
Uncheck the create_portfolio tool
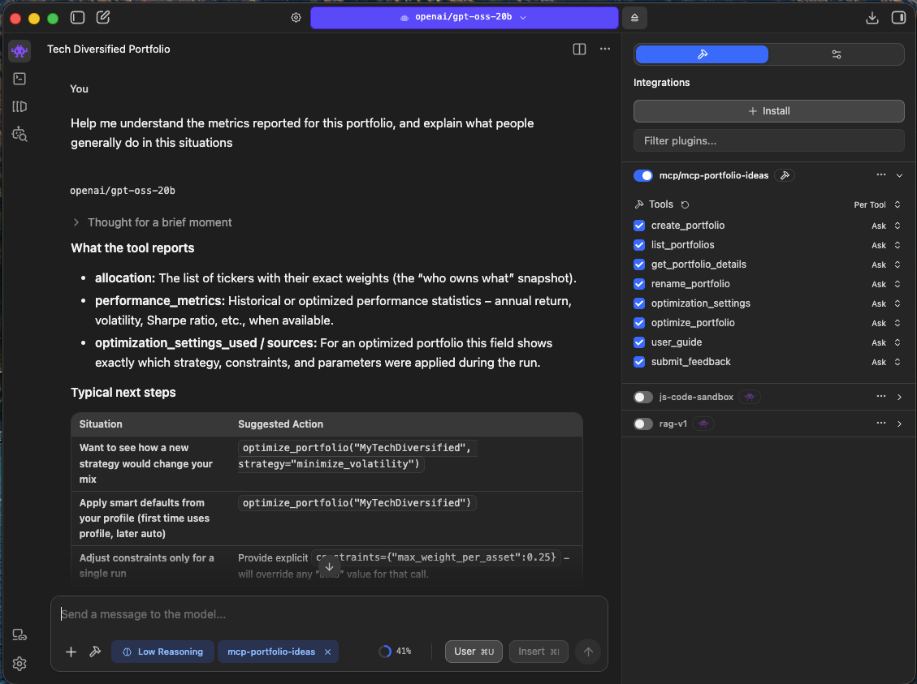click(x=639, y=226)
